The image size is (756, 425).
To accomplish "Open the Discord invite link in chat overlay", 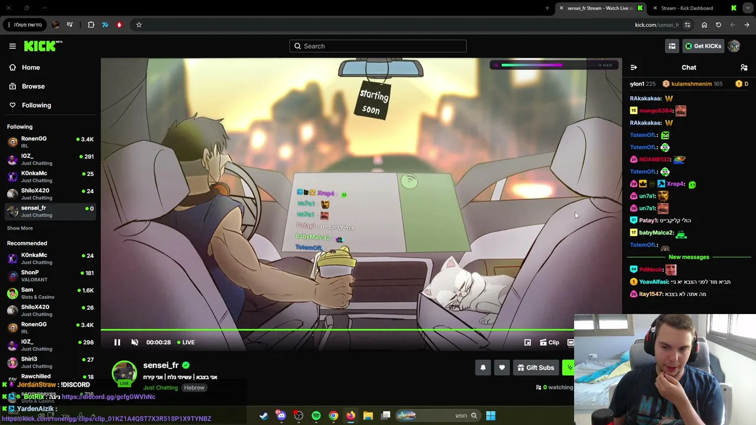I will pos(109,397).
